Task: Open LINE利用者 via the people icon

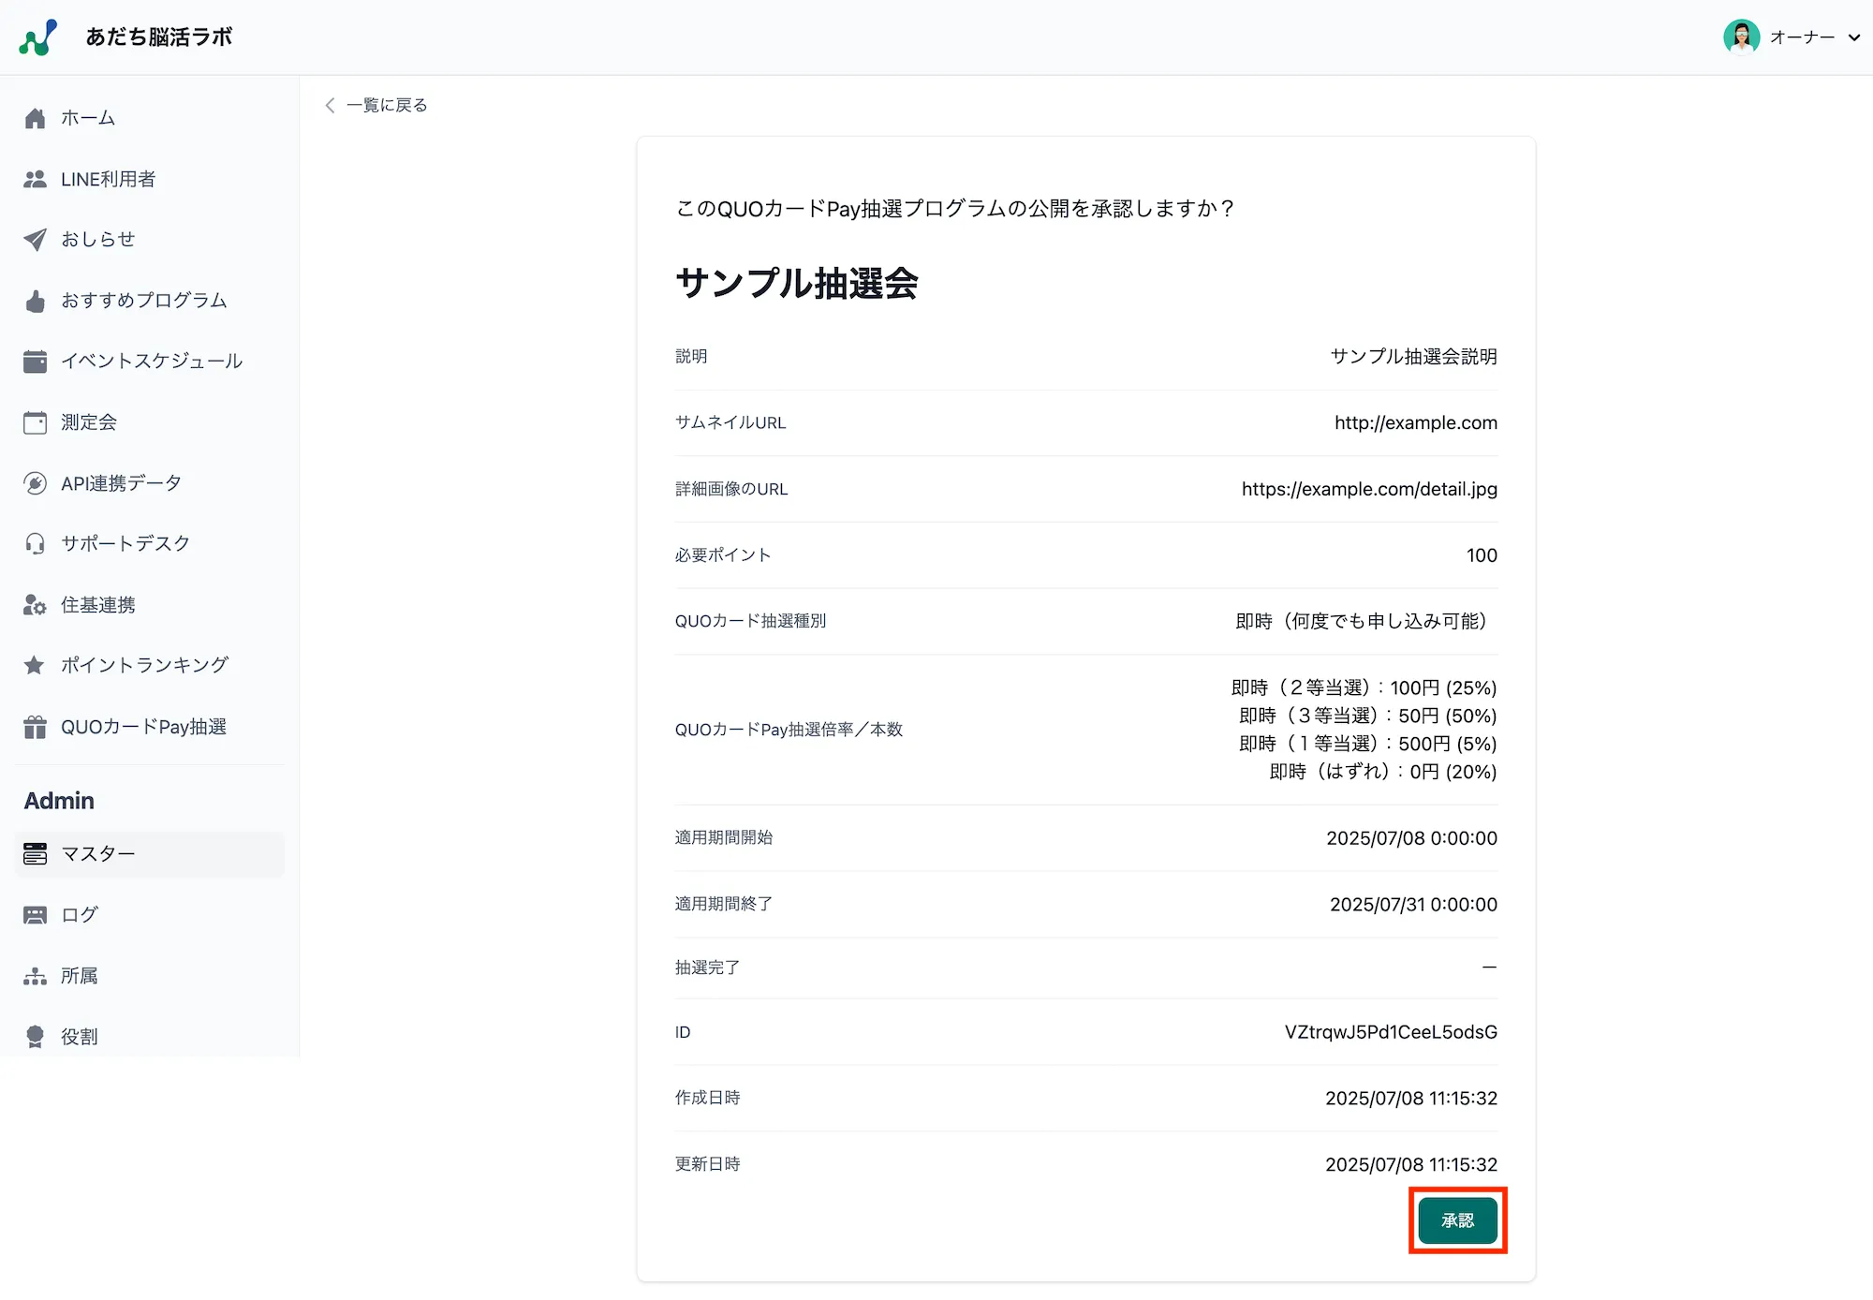Action: (x=36, y=179)
